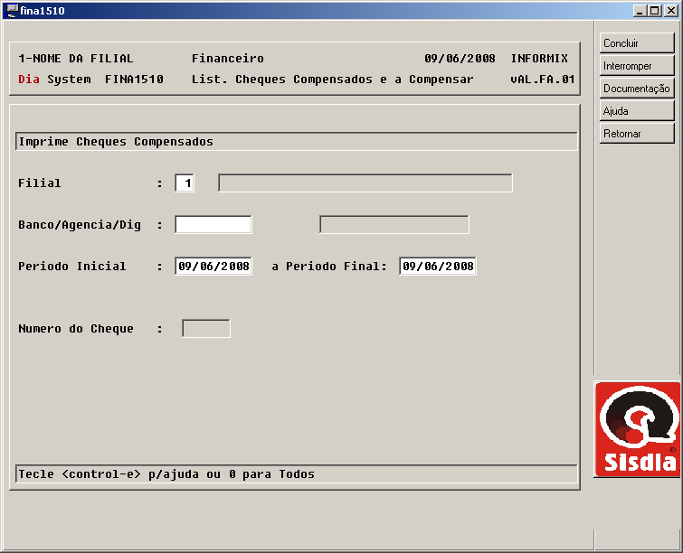This screenshot has width=683, height=553.
Task: Click the 'INFORMIX' header text
Action: (539, 59)
